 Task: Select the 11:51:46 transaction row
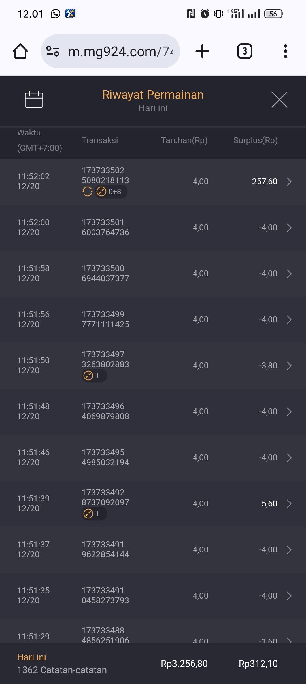coord(153,458)
